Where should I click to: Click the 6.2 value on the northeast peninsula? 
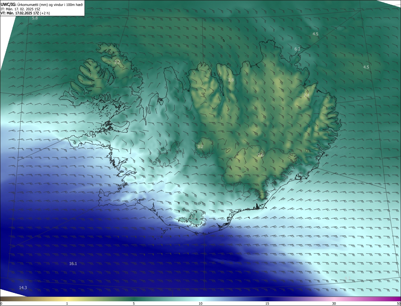(297, 49)
